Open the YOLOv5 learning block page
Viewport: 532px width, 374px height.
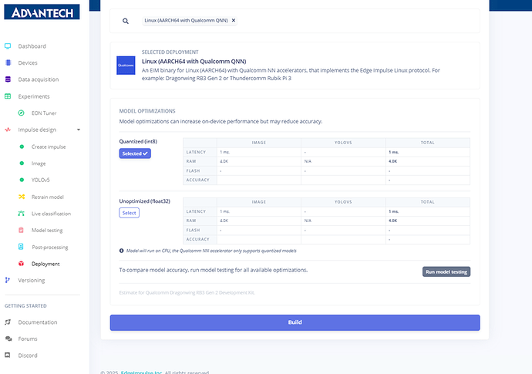pyautogui.click(x=40, y=180)
